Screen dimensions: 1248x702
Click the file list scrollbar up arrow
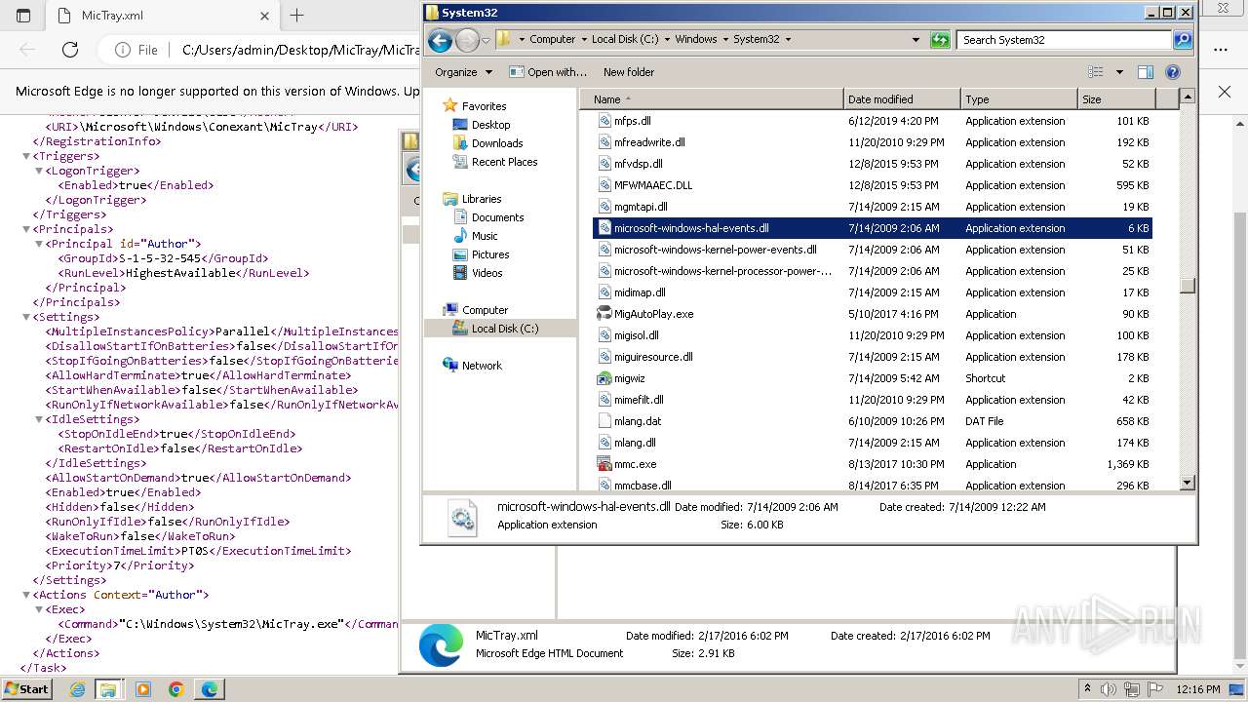click(1187, 97)
